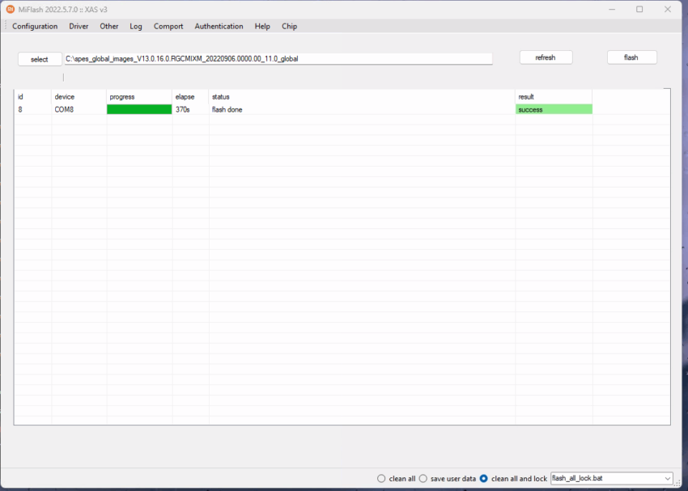Viewport: 688px width, 491px height.
Task: Click the green progress bar for COM8
Action: [139, 109]
